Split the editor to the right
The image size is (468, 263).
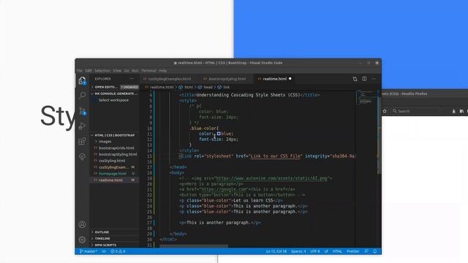(364, 79)
